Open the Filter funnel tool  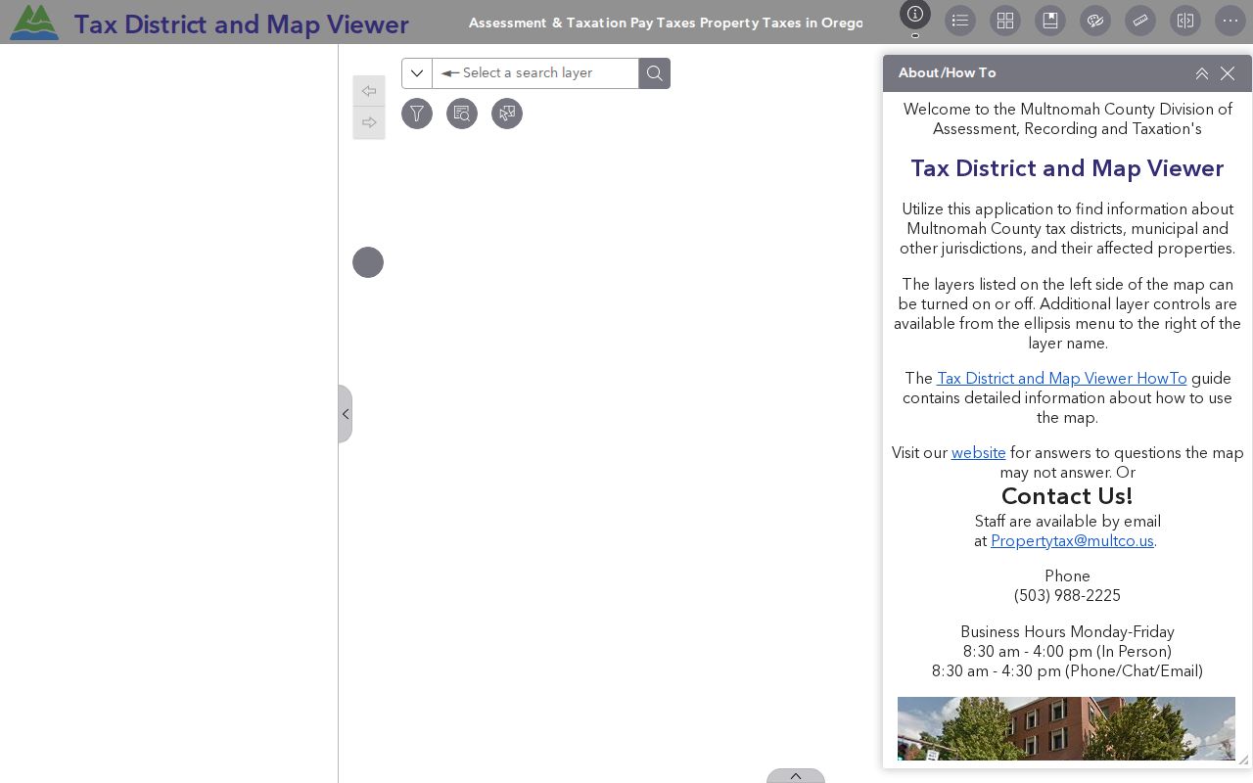pos(417,114)
